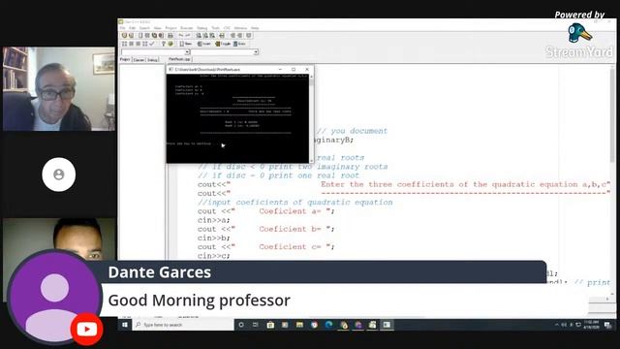Screen dimensions: 620x349
Task: Click the Save toolbar icon
Action: 147,35
